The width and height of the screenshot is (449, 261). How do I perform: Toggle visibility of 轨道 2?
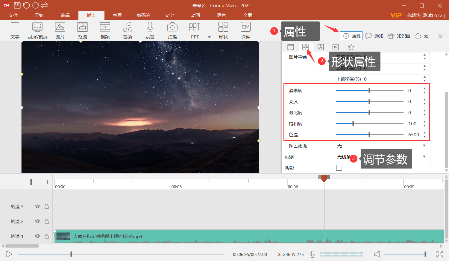pos(37,221)
